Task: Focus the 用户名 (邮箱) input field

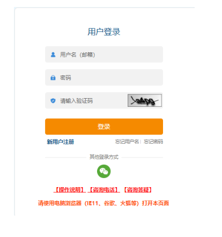Action: 104,55
